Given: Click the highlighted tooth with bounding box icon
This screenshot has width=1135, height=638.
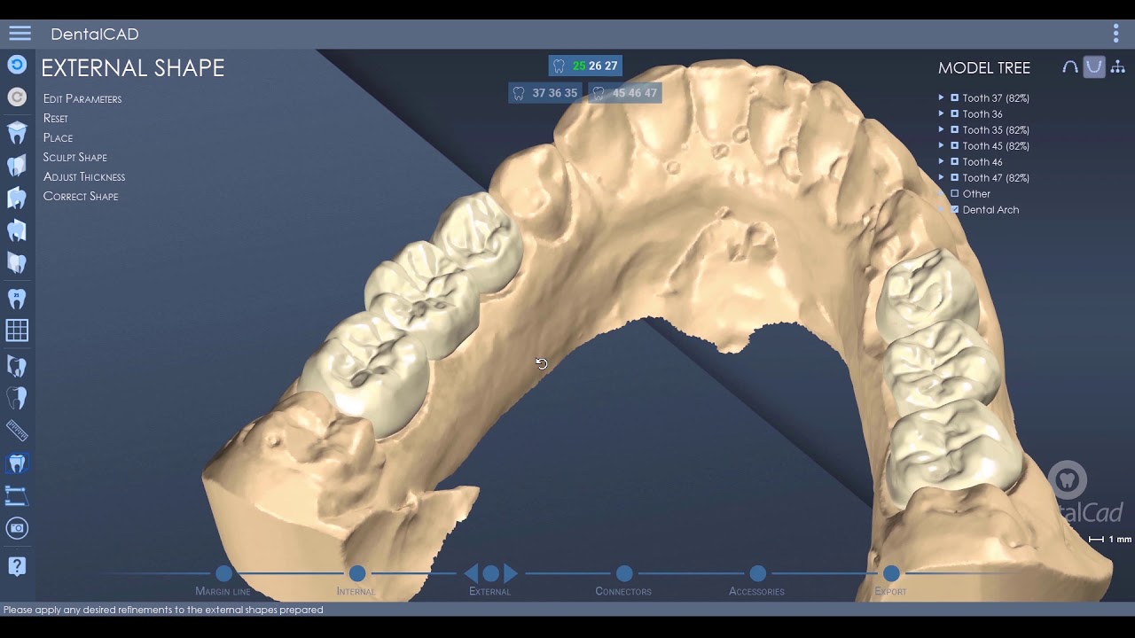Looking at the screenshot, I should click(17, 463).
